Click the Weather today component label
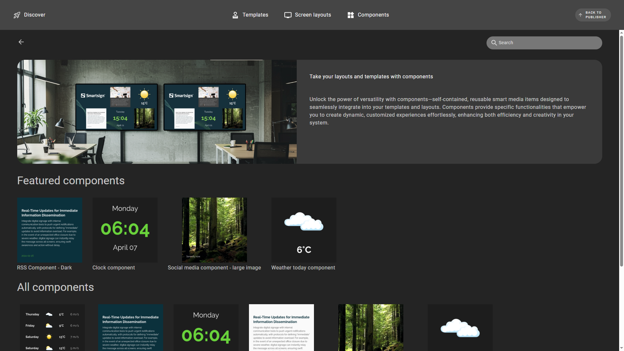The width and height of the screenshot is (624, 351). (x=303, y=267)
